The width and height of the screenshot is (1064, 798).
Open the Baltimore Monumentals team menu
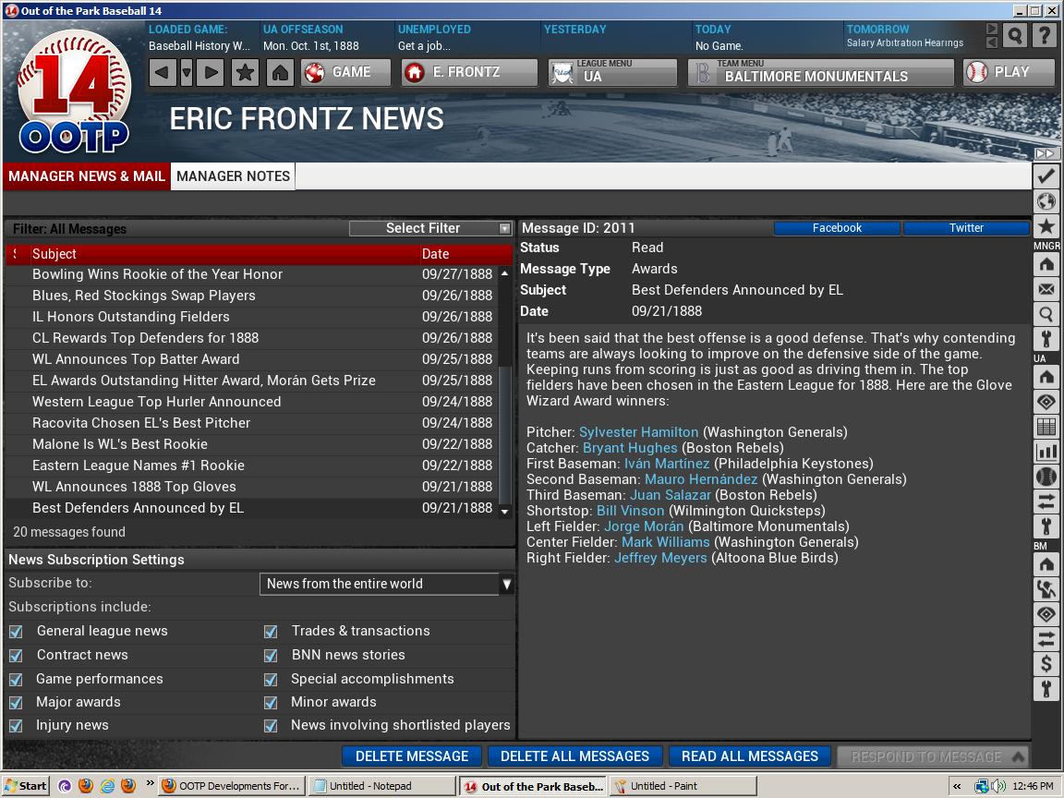point(820,73)
